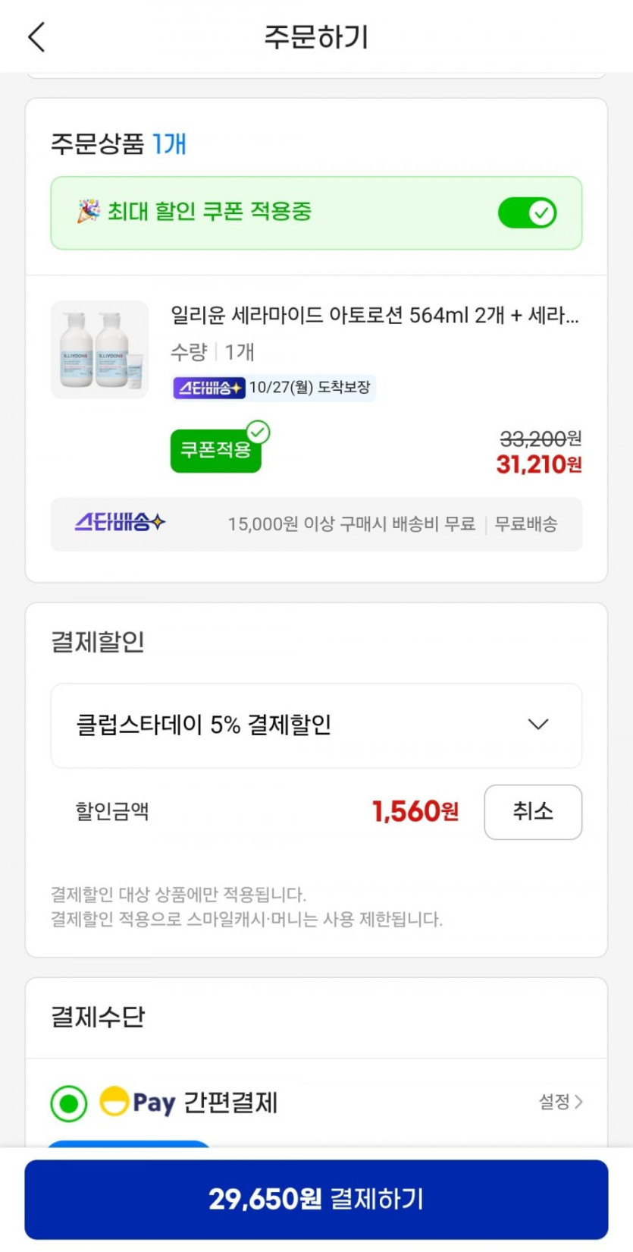Tap the Star Delivery logo in shipping banner
The height and width of the screenshot is (1252, 633).
click(120, 523)
